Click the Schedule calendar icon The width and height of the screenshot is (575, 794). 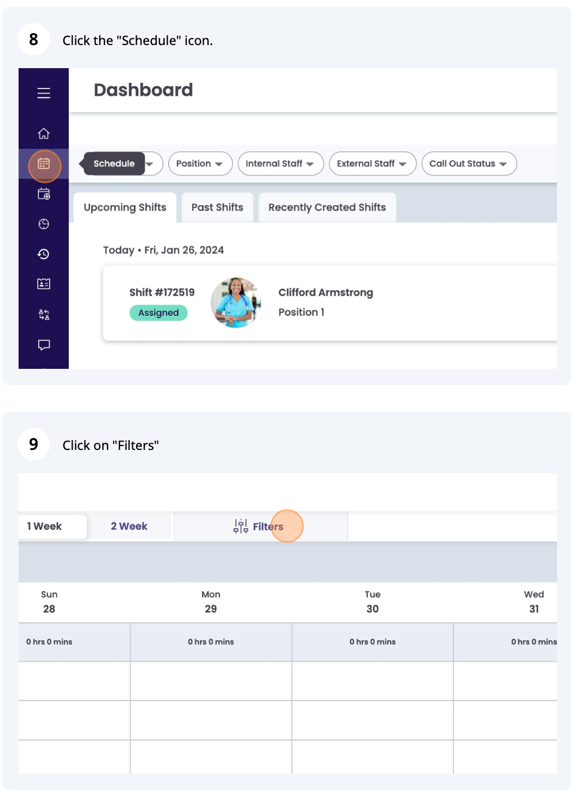click(x=44, y=164)
